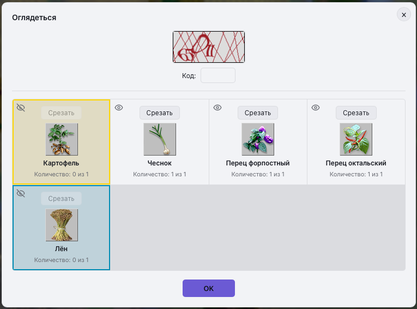Click Срезать button for Перец форпостный
The image size is (417, 309).
pos(258,113)
